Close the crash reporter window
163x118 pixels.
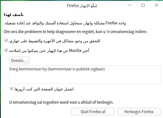point(157,5)
